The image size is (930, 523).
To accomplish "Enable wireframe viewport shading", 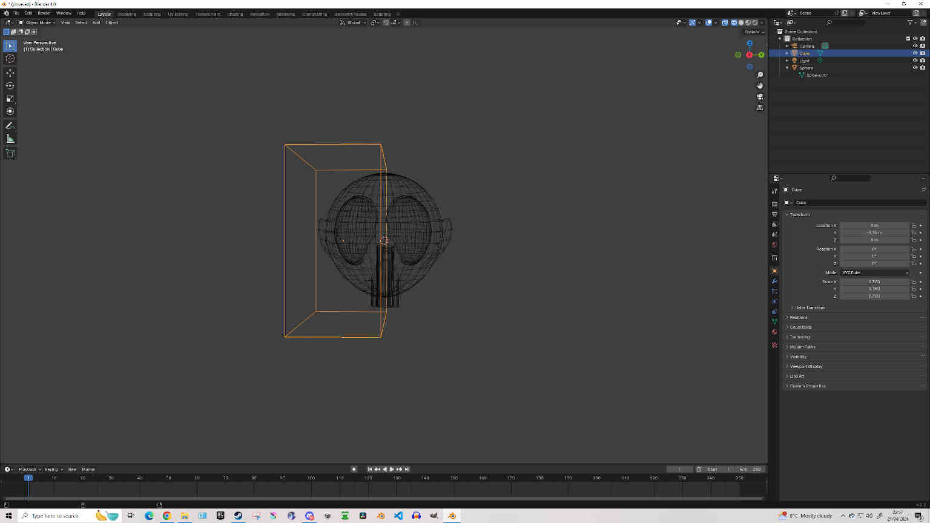I will [x=734, y=22].
